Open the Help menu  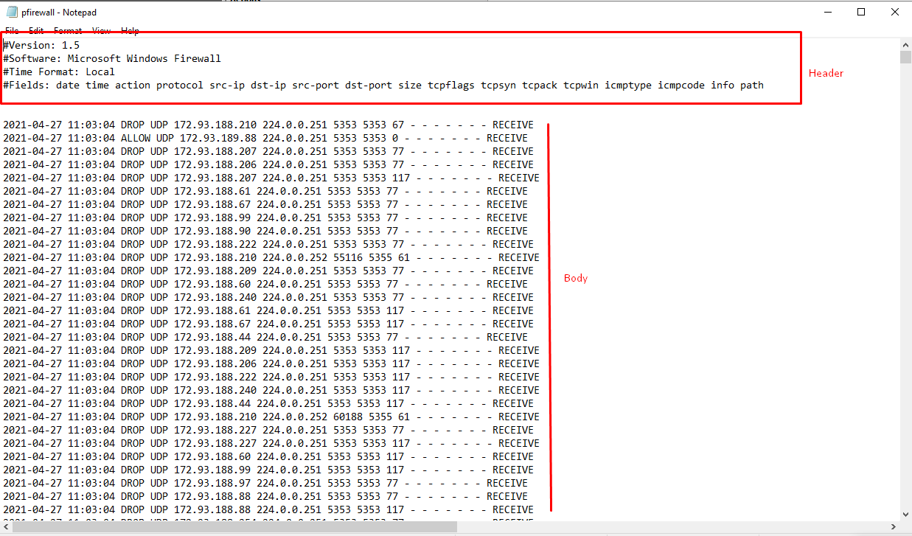[130, 31]
